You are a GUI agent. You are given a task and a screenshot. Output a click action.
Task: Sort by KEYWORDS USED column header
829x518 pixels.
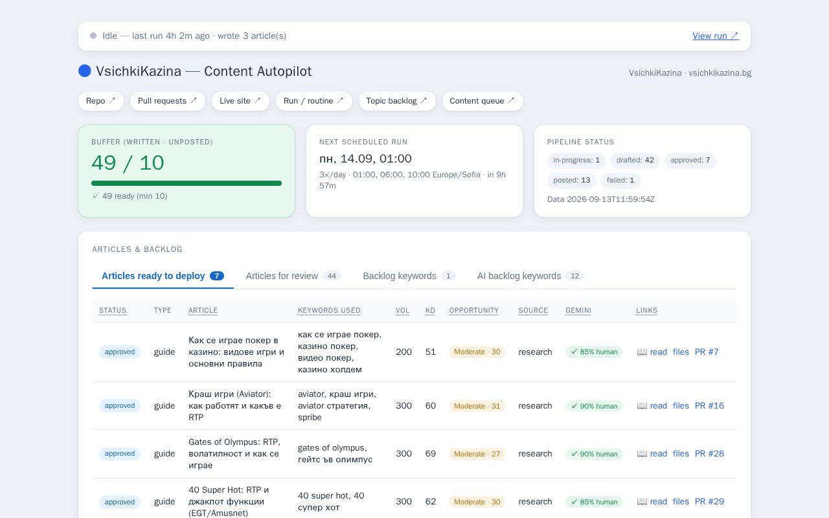tap(329, 311)
